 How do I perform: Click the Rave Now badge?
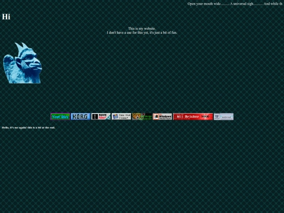(101, 116)
